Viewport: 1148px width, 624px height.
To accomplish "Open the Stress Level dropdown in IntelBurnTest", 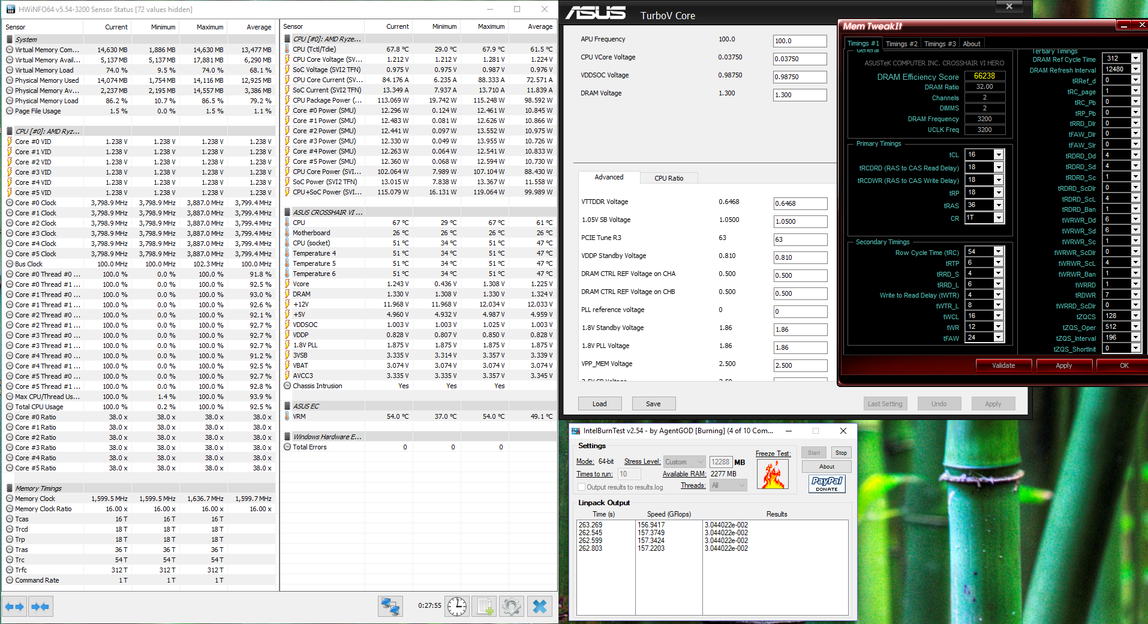I will pyautogui.click(x=684, y=462).
